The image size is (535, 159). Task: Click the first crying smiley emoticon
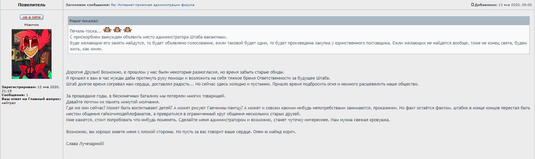click(107, 29)
